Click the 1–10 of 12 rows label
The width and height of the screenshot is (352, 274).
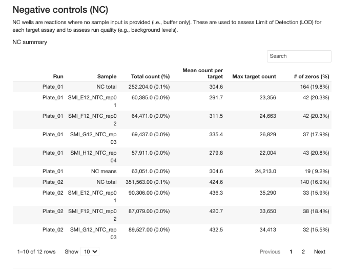pyautogui.click(x=36, y=251)
